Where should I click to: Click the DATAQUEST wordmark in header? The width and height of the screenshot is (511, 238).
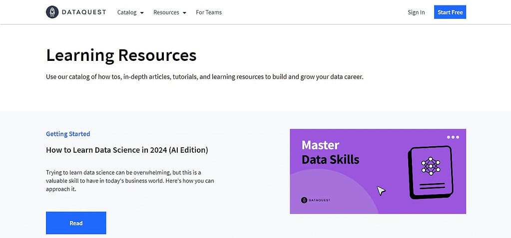84,12
